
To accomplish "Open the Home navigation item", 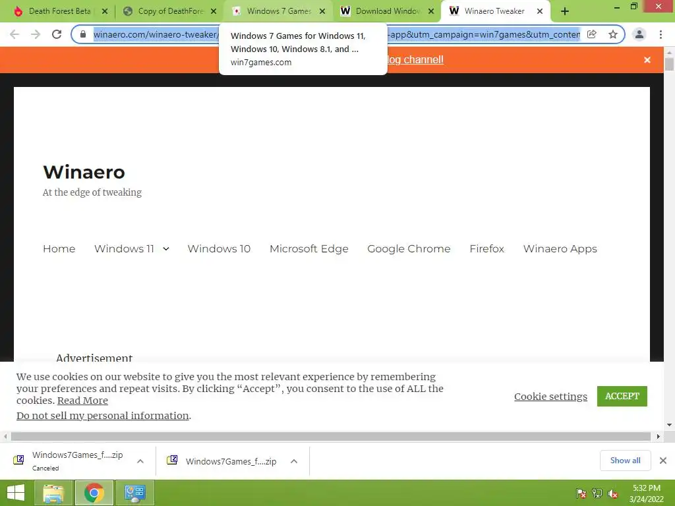I will pos(59,248).
